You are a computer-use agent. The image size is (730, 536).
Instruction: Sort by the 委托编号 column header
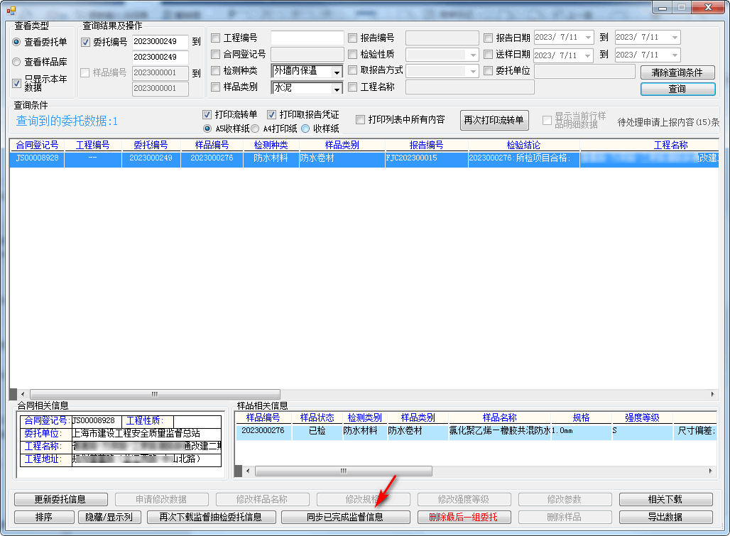151,145
